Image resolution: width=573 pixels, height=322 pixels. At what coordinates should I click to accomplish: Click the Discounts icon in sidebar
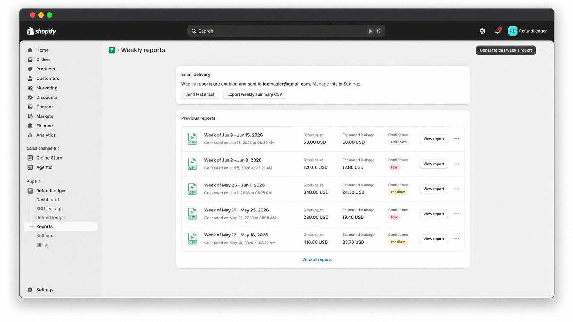tap(30, 97)
